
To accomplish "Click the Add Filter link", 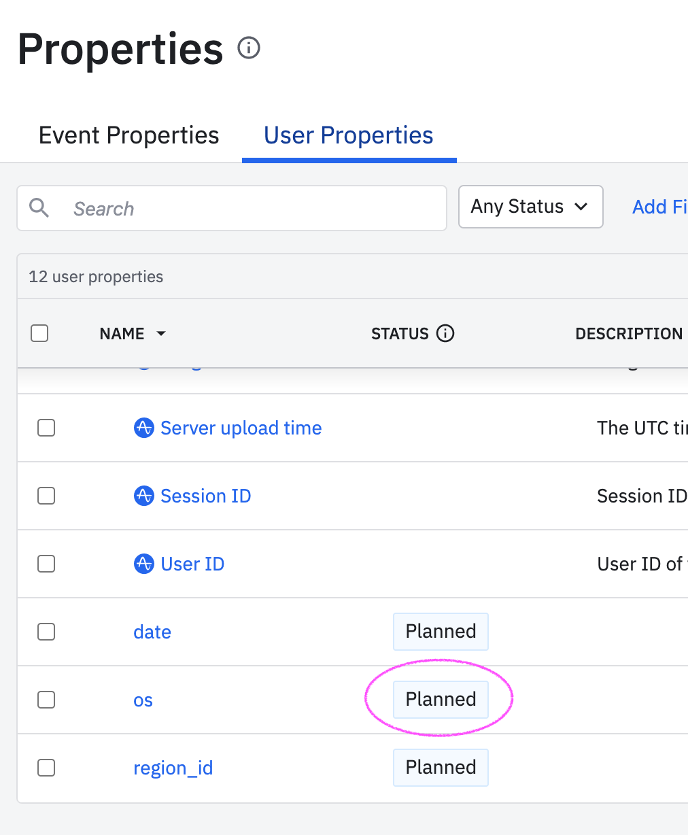I will pyautogui.click(x=659, y=207).
